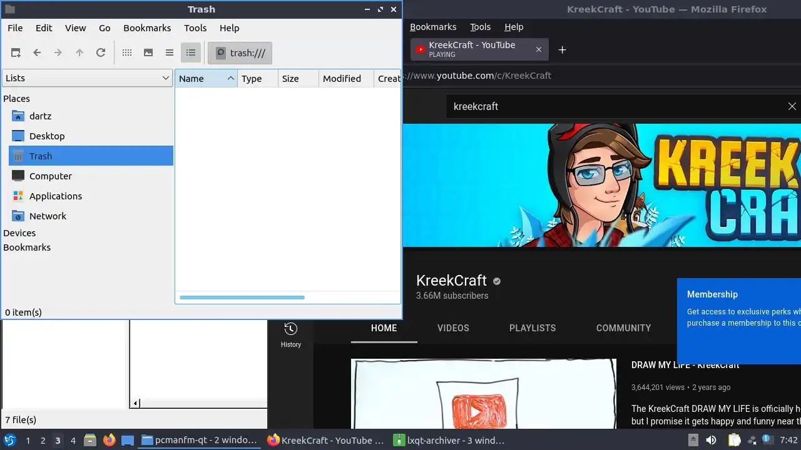Switch to workspace 4
The height and width of the screenshot is (450, 801).
(x=73, y=441)
